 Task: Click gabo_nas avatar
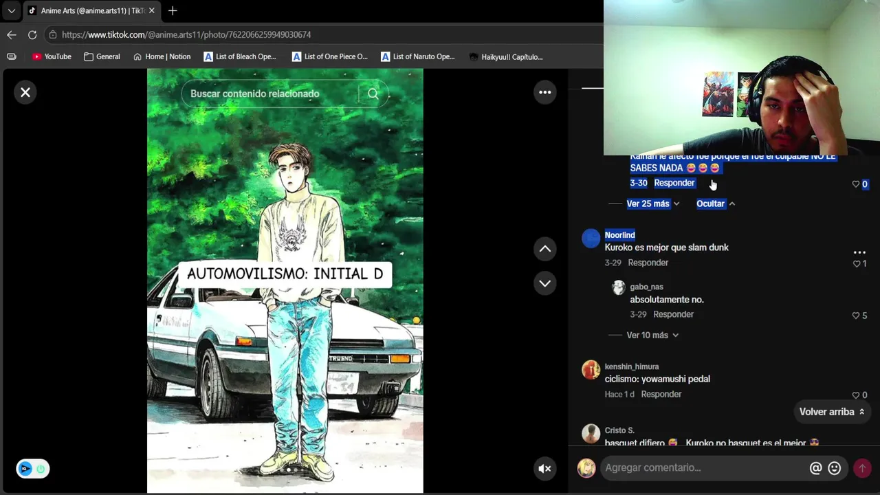tap(619, 287)
